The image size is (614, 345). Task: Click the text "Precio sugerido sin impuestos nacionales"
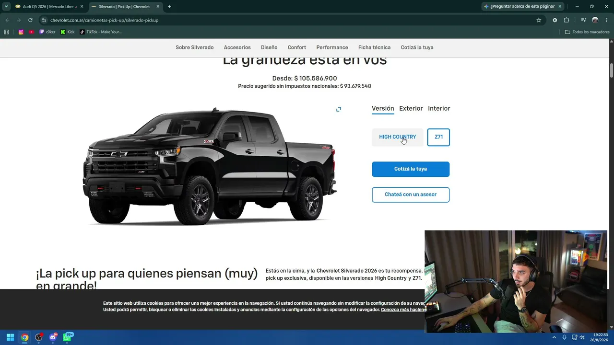288,86
